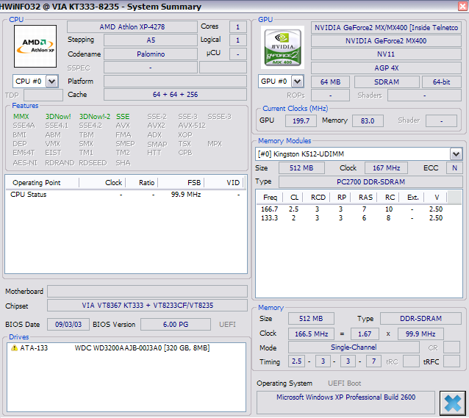Click the timing CAS value 2.5 box

coord(296,361)
